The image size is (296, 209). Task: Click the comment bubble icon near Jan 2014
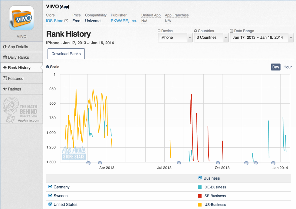pos(273,163)
